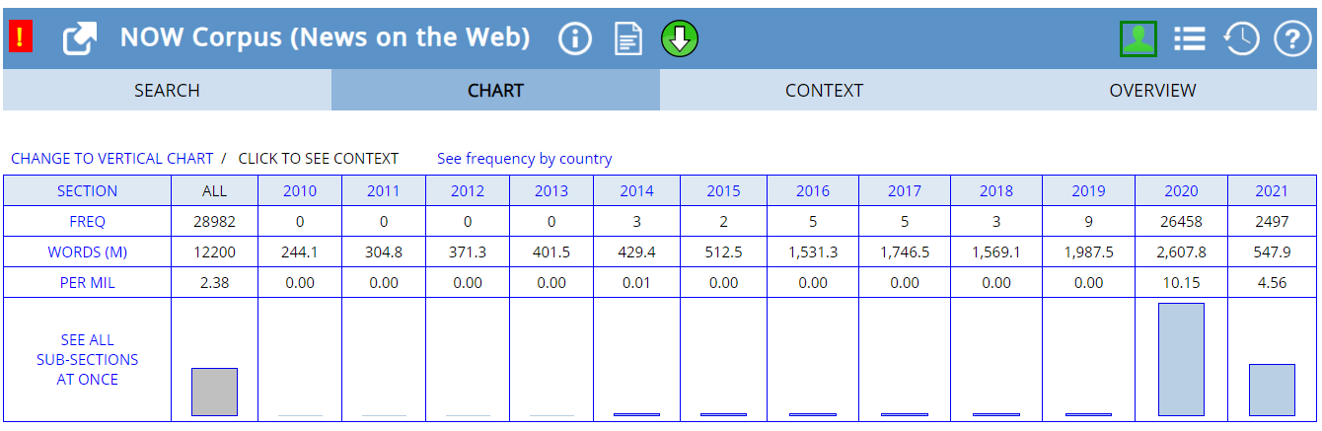Image resolution: width=1322 pixels, height=431 pixels.
Task: Switch to the SEARCH tab
Action: click(x=167, y=91)
